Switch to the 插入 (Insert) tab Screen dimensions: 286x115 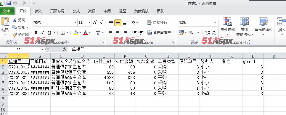coord(38,11)
